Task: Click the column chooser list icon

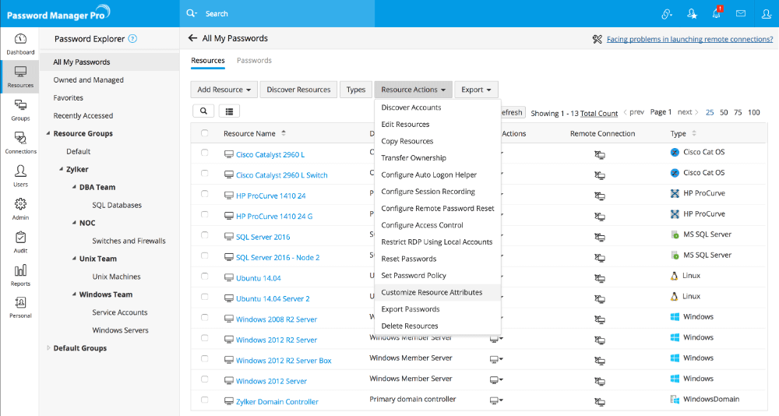Action: coord(230,111)
